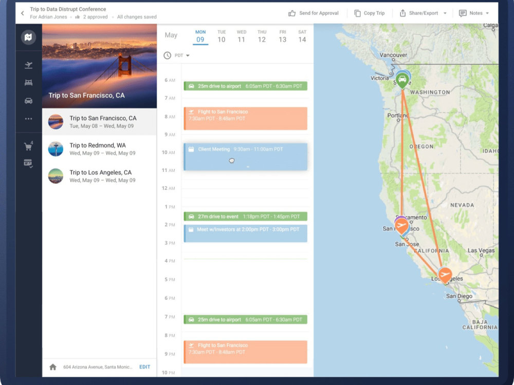The height and width of the screenshot is (385, 514).
Task: Open the PDT timezone dropdown
Action: (x=182, y=55)
